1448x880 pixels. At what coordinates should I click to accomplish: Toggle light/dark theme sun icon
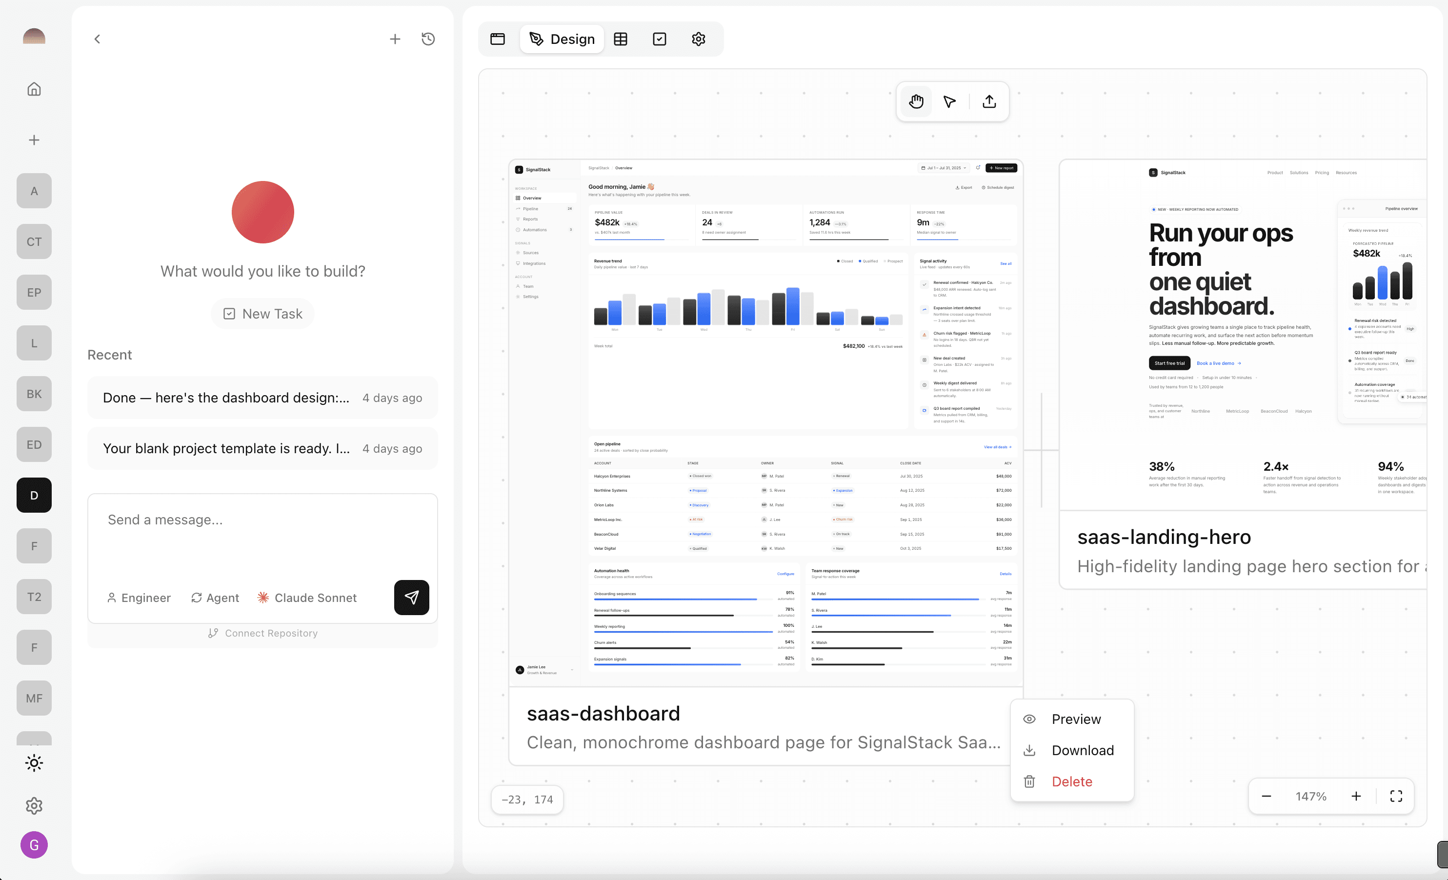pyautogui.click(x=34, y=762)
